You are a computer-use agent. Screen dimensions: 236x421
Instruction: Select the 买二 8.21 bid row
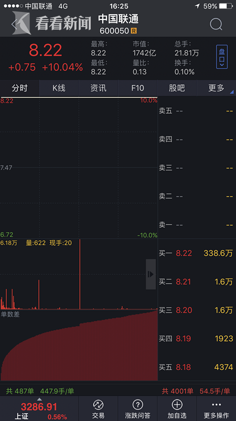pos(197,282)
